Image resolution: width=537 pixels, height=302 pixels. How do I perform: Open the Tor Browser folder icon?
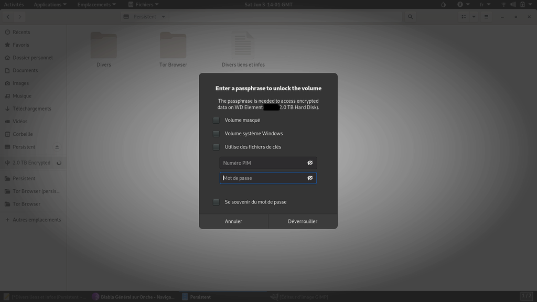173,46
